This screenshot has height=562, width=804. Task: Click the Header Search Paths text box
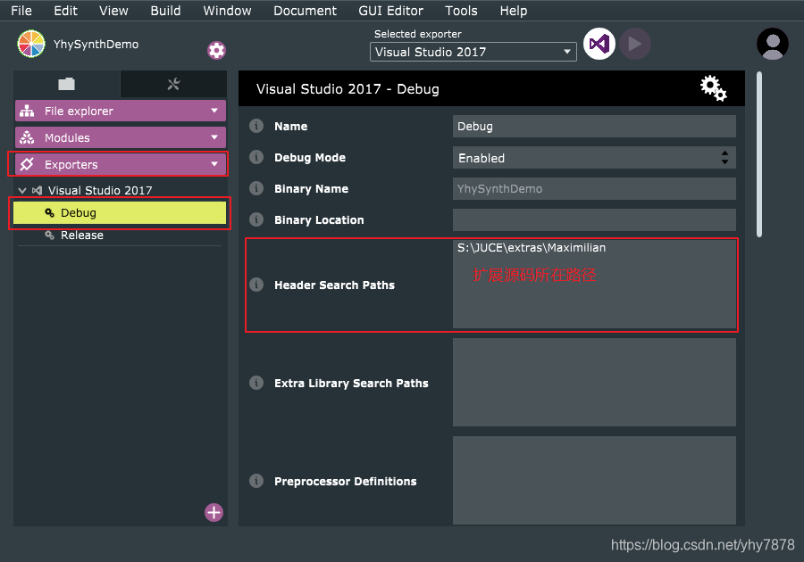pyautogui.click(x=594, y=284)
